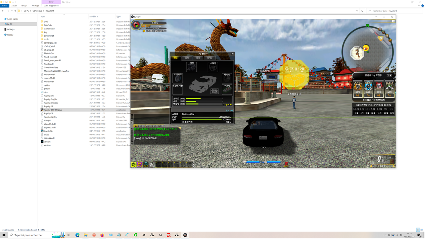The image size is (431, 242).
Task: Collapse the racing recruitment panel
Action: point(387,75)
